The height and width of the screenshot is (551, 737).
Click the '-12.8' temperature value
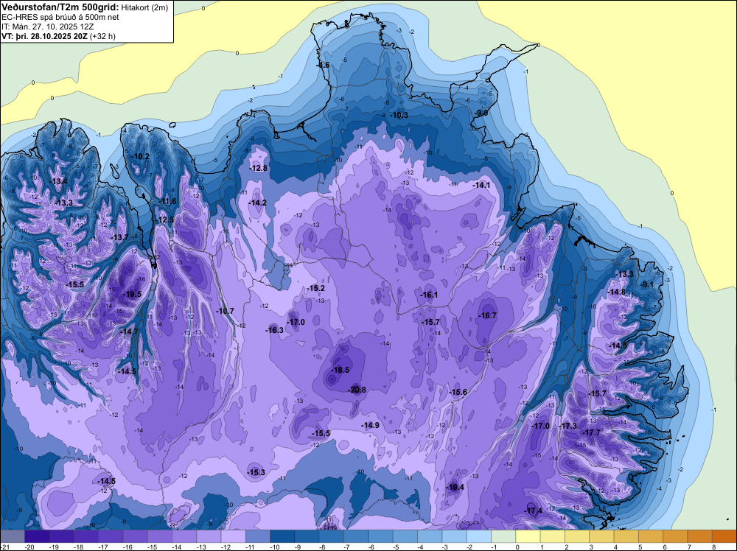click(258, 168)
